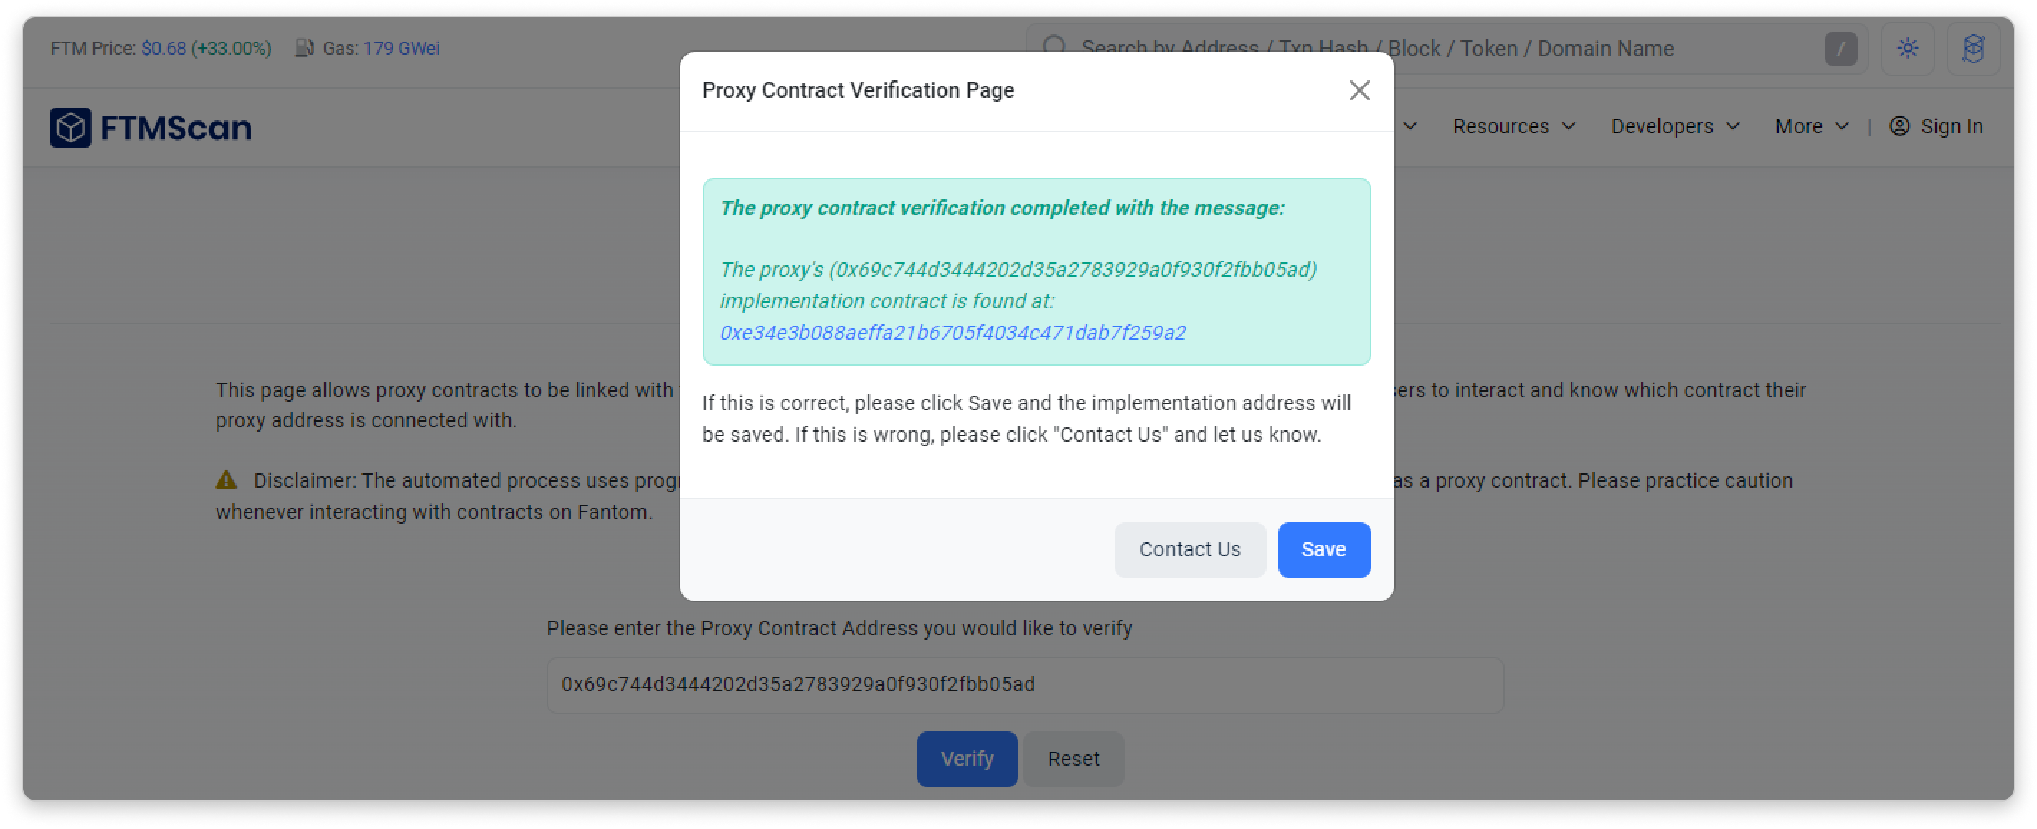
Task: Expand the More dropdown menu
Action: pos(1811,126)
